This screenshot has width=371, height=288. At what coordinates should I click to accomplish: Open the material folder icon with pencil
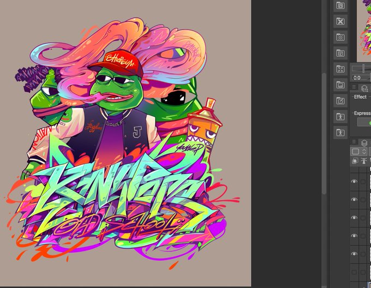coord(340,101)
